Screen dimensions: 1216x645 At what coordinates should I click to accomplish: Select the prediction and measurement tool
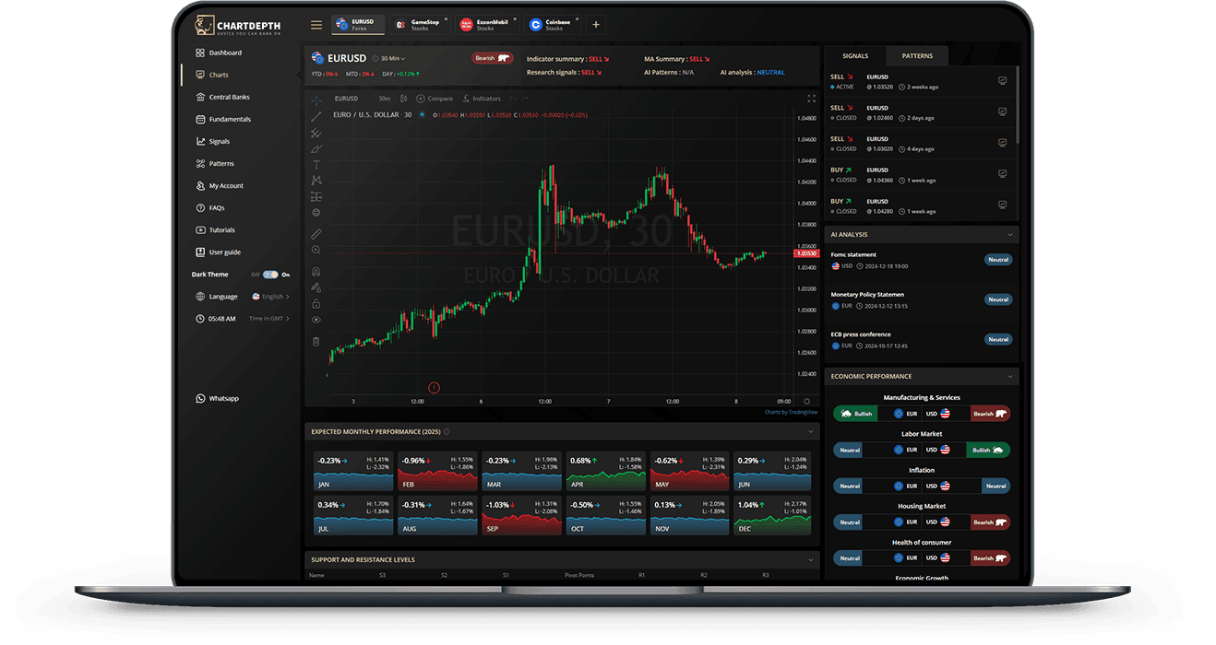316,196
